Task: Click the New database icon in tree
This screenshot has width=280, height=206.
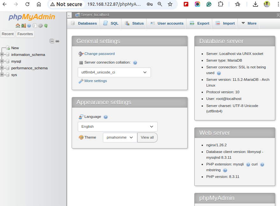Action: tap(8, 48)
